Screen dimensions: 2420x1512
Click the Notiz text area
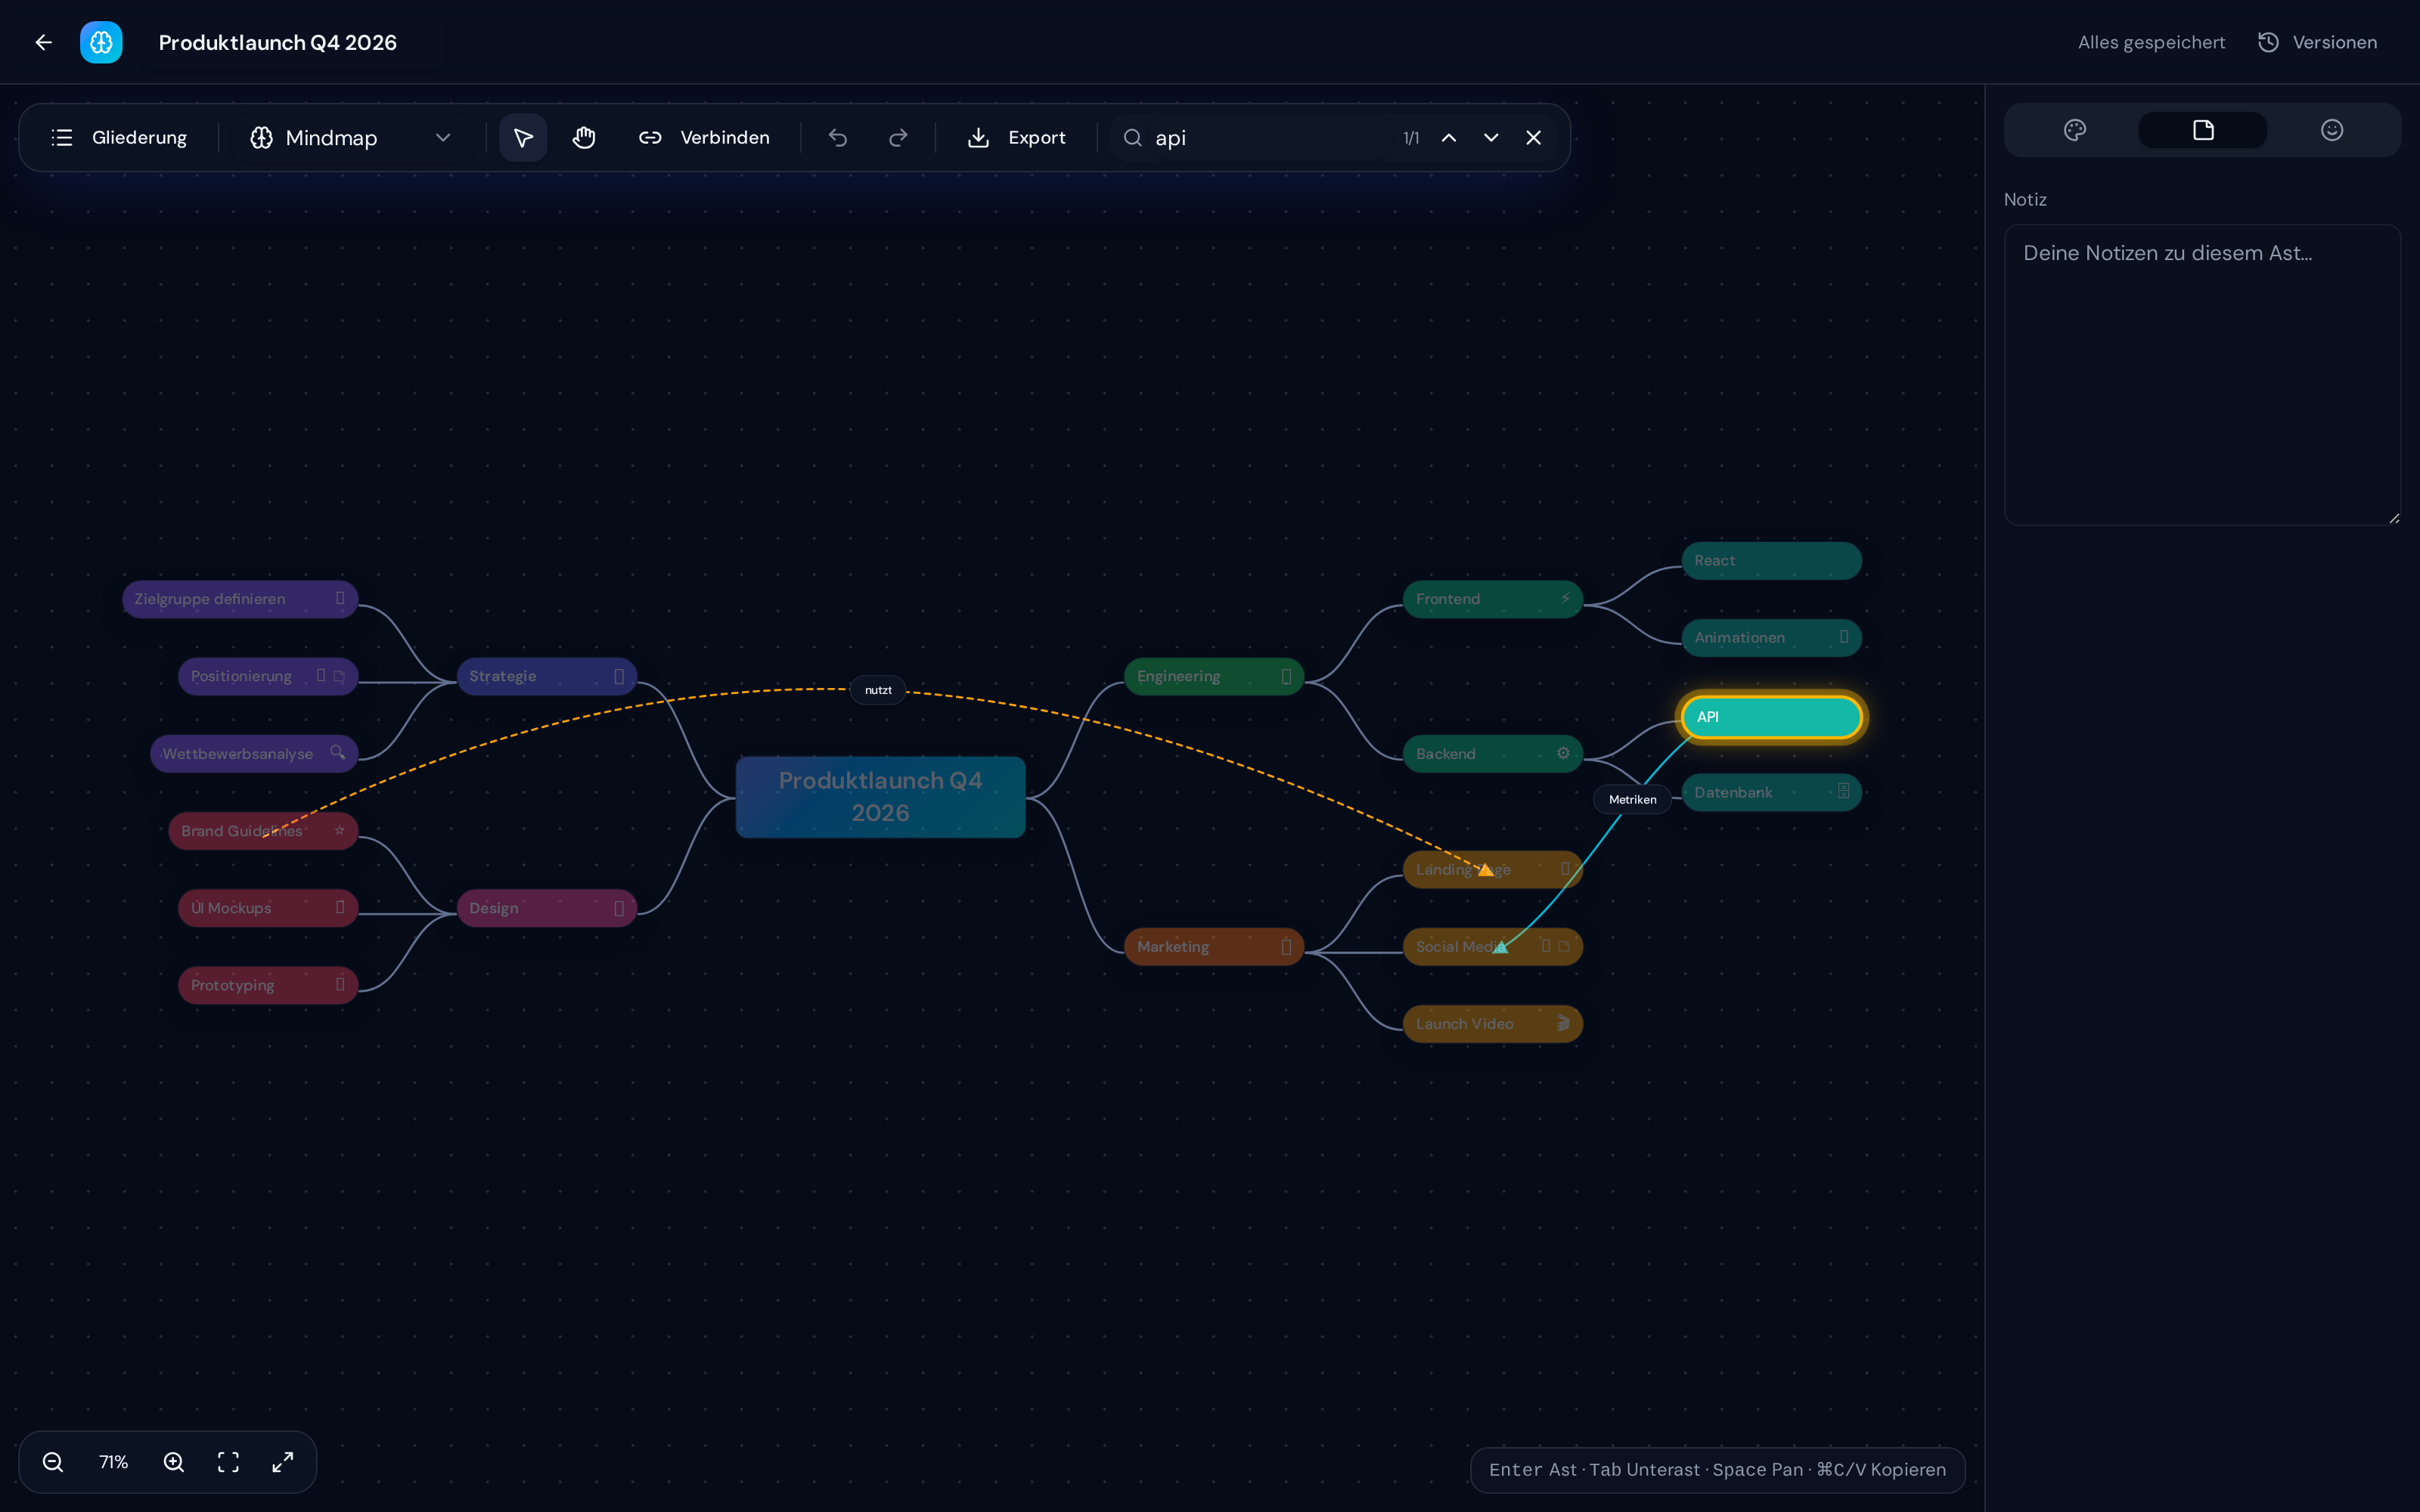(x=2202, y=375)
